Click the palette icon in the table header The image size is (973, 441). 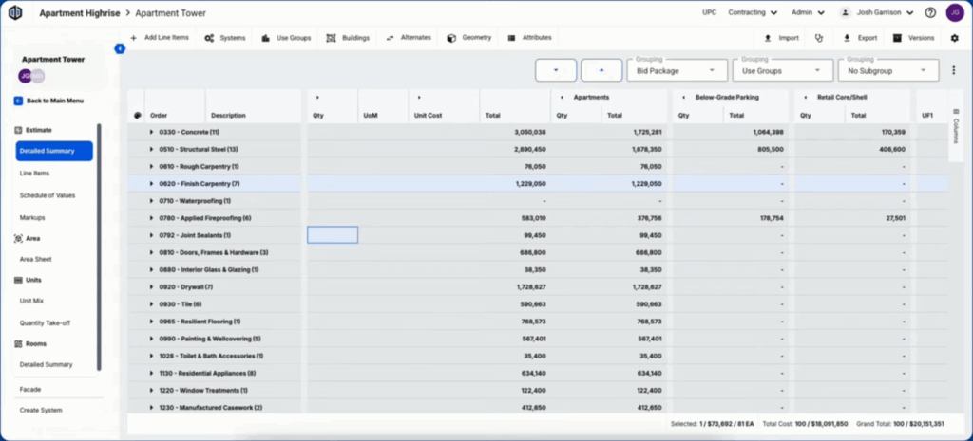137,115
